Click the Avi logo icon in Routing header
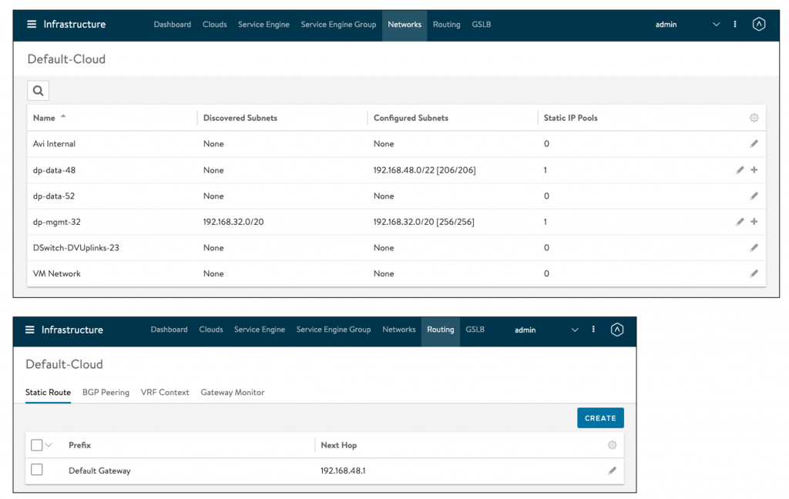Image resolution: width=789 pixels, height=499 pixels. pos(616,330)
